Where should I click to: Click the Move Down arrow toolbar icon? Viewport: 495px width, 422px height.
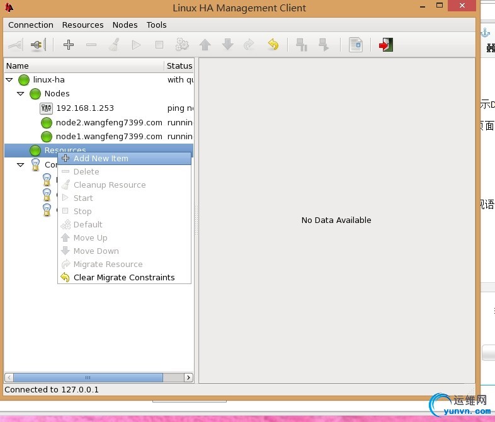227,45
